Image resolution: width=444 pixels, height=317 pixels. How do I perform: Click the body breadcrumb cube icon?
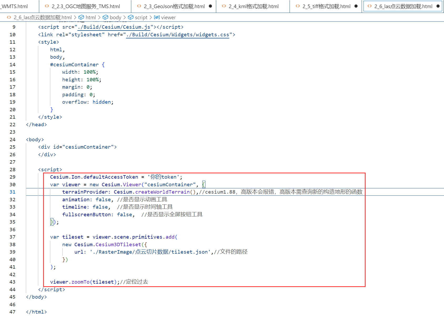point(105,17)
